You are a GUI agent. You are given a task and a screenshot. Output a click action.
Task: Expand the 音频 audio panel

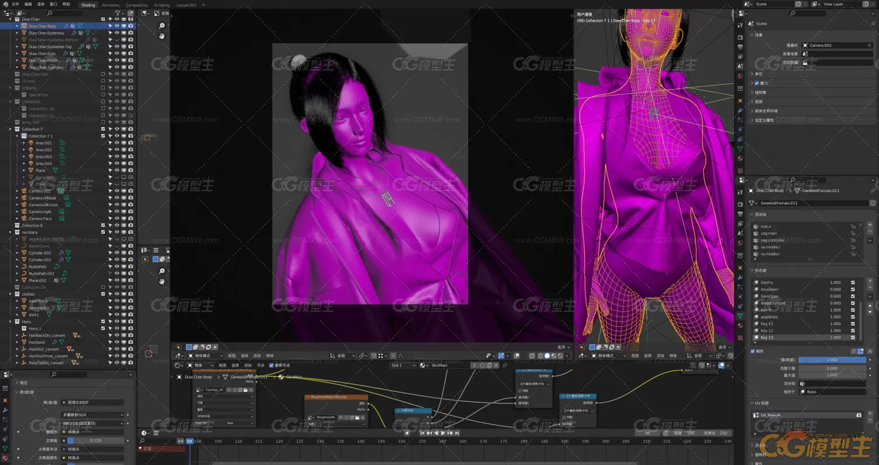758,101
